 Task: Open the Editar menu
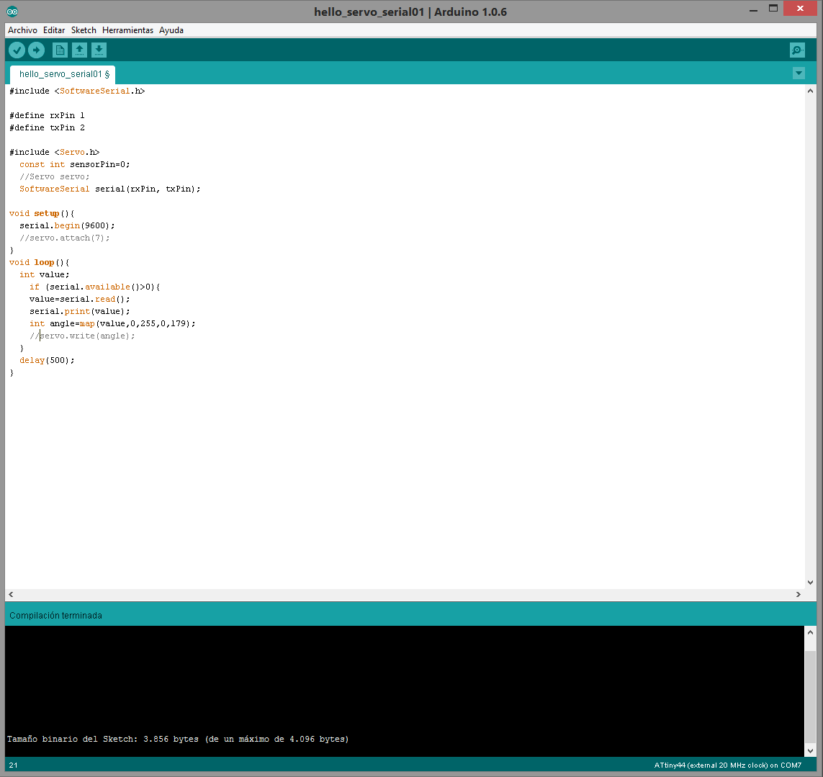click(x=54, y=30)
